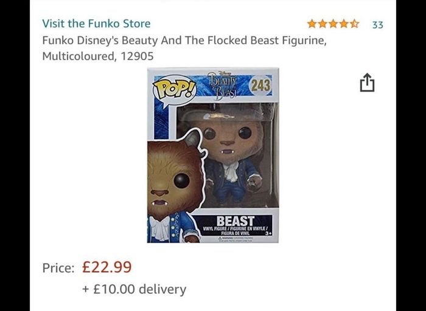The width and height of the screenshot is (426, 311).
Task: Click the first orange rating star
Action: (312, 24)
